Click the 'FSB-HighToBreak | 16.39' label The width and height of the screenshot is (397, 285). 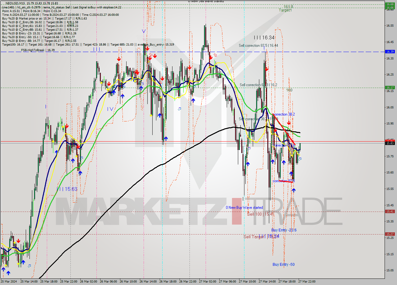pyautogui.click(x=38, y=50)
